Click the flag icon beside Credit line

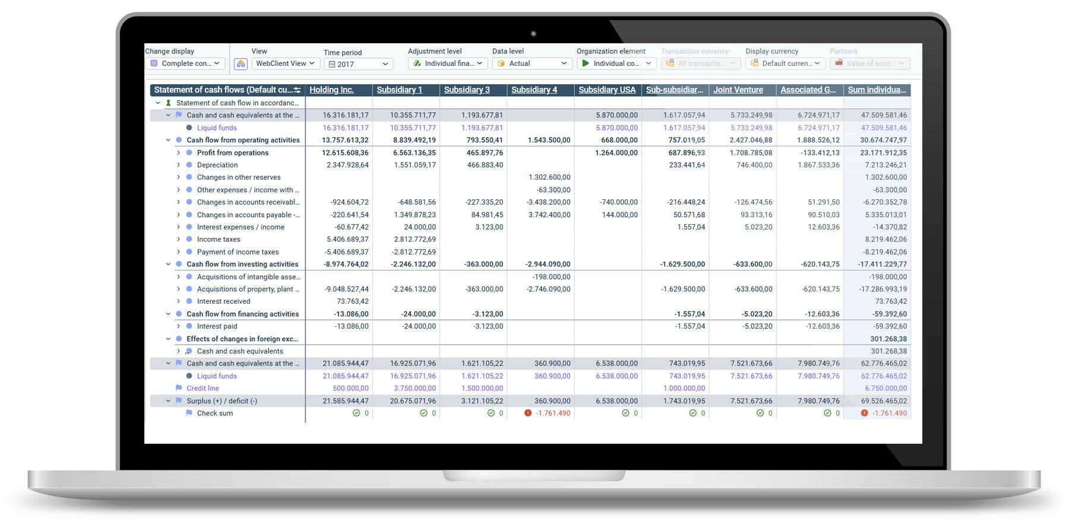point(179,388)
